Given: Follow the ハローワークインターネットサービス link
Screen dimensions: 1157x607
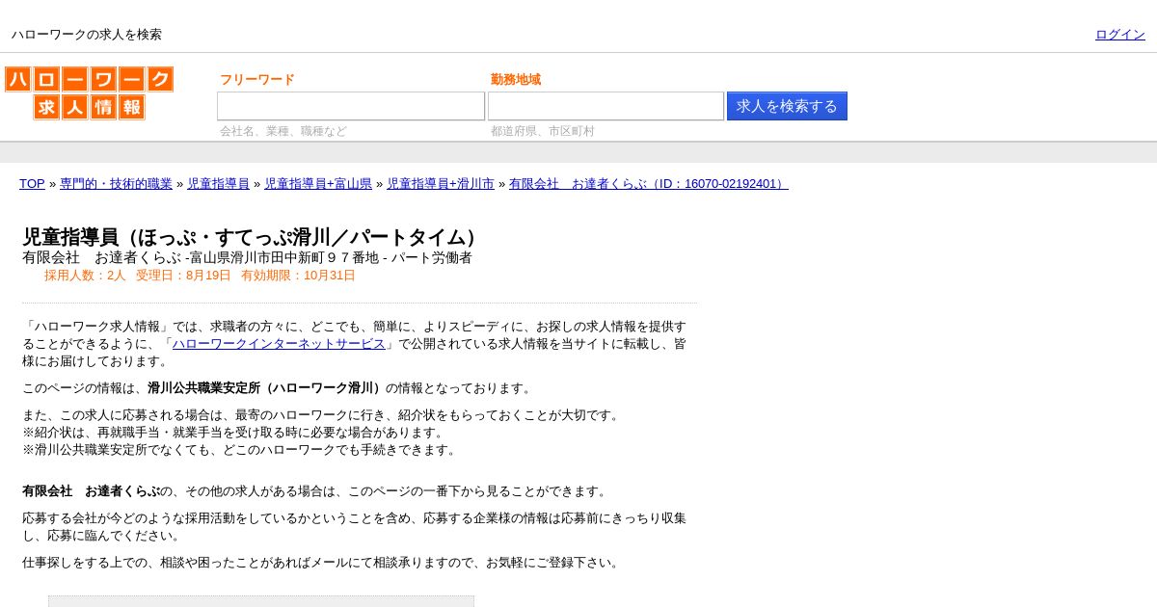Looking at the screenshot, I should [279, 344].
